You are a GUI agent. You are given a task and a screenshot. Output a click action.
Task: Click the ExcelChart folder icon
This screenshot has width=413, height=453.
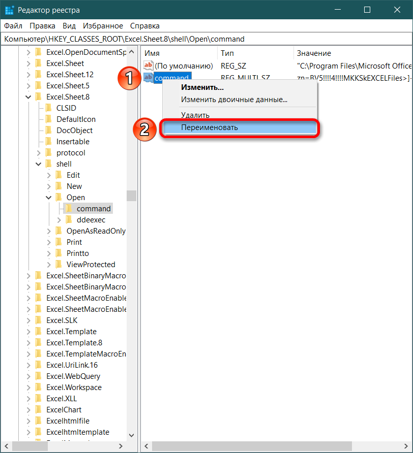pos(38,409)
